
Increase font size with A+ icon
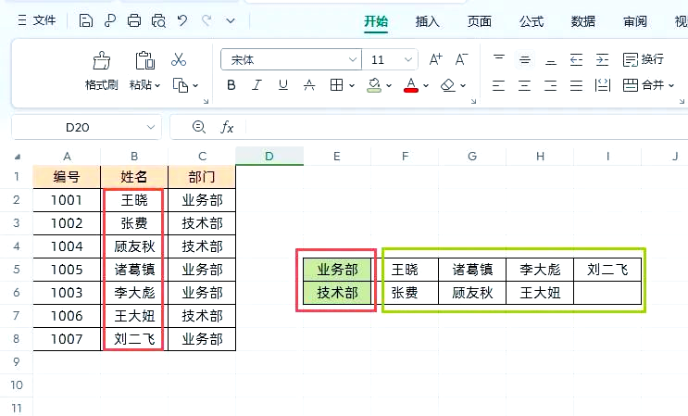[x=436, y=59]
